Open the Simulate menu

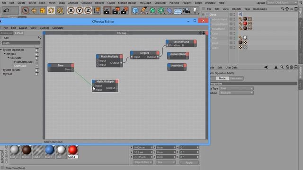[x=86, y=3]
